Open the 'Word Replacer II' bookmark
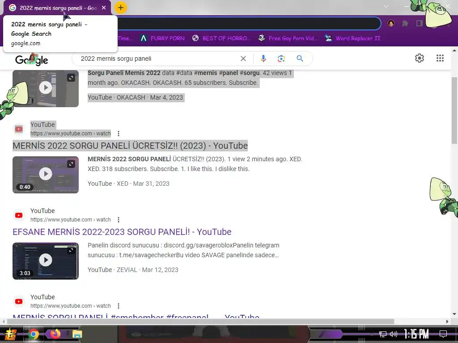458x343 pixels. pyautogui.click(x=352, y=38)
